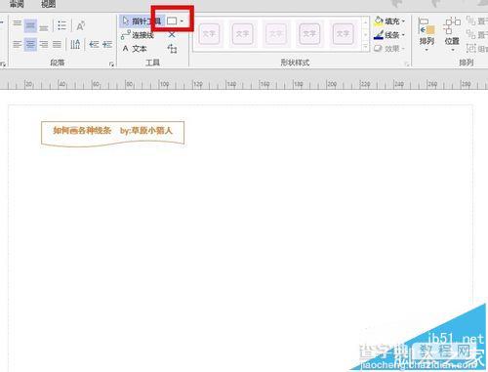Click the Line pen color icon
This screenshot has height=372, width=488.
point(379,35)
